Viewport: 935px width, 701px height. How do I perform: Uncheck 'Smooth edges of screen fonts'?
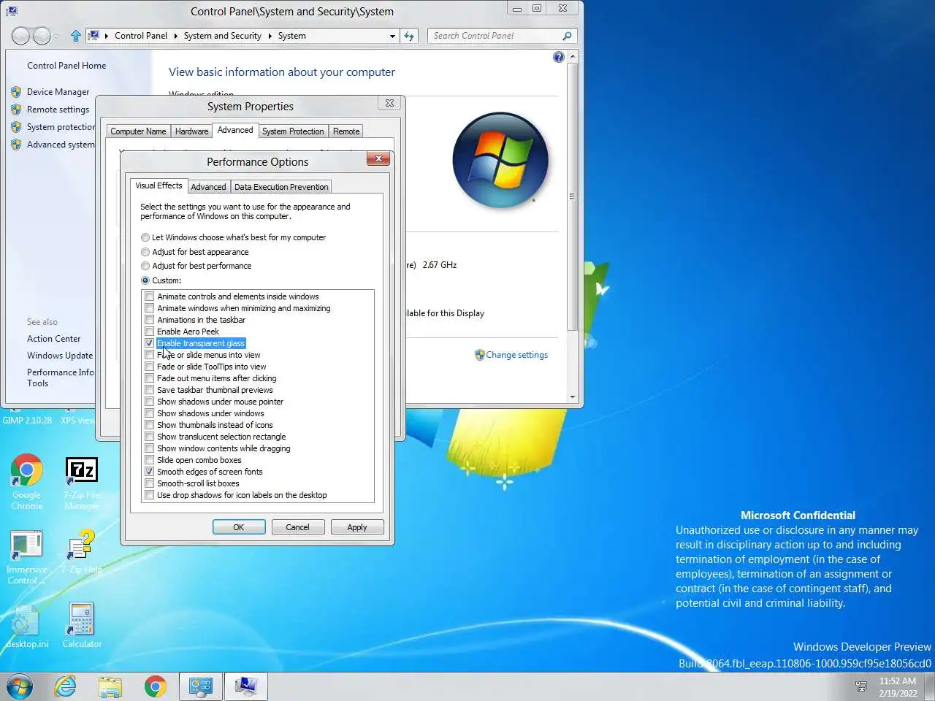coord(150,472)
